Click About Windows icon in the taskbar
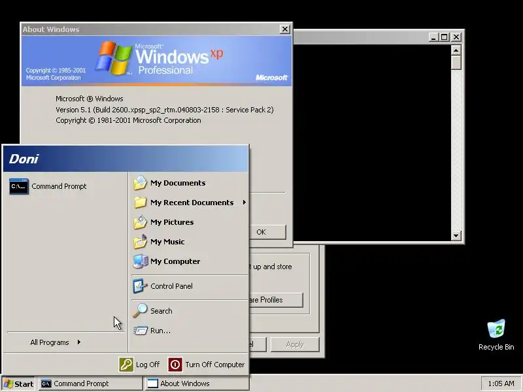This screenshot has height=392, width=523. (x=152, y=384)
